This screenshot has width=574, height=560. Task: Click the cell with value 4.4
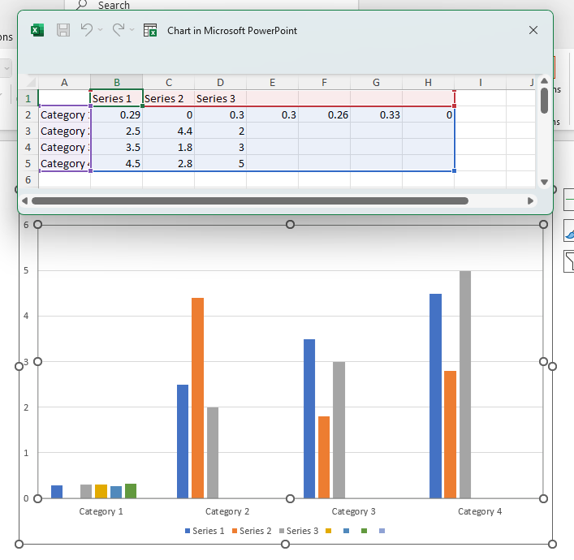click(168, 131)
